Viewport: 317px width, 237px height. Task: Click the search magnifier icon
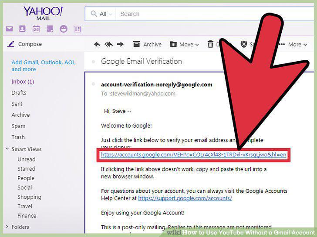click(x=94, y=14)
